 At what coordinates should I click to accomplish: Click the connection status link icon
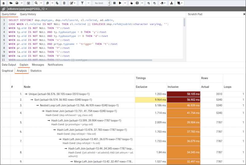(4, 9)
